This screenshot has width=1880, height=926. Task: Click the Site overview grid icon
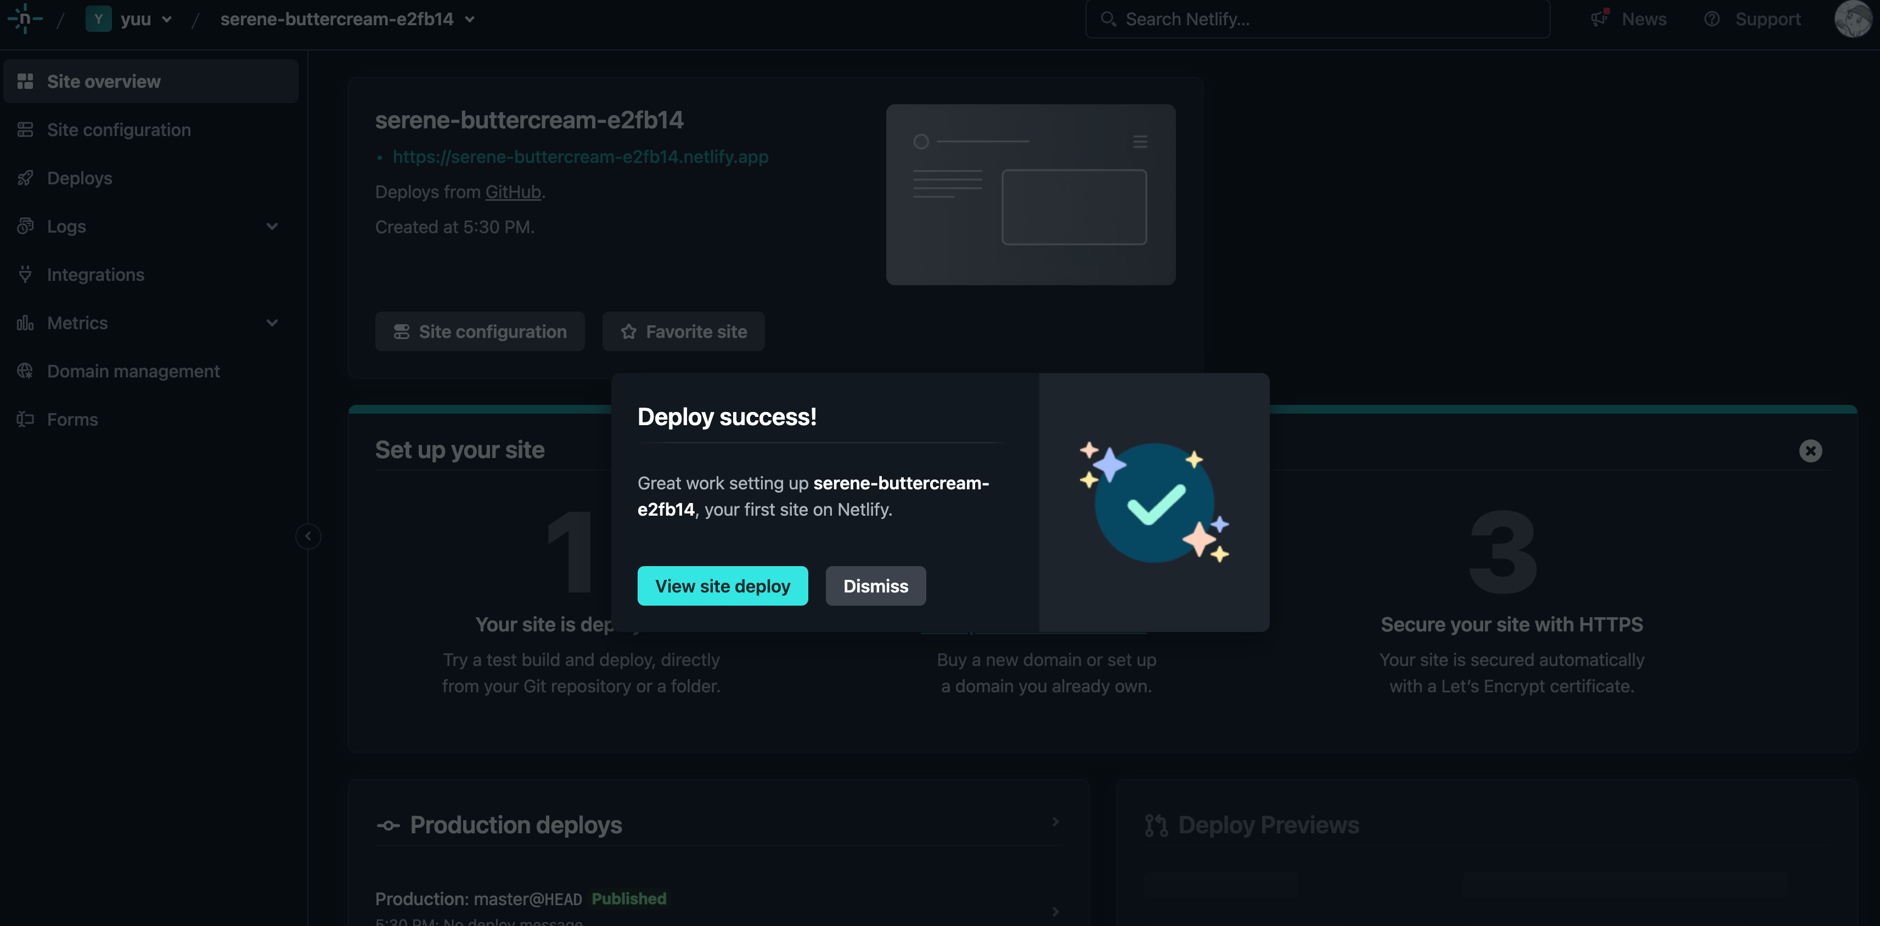click(x=26, y=81)
